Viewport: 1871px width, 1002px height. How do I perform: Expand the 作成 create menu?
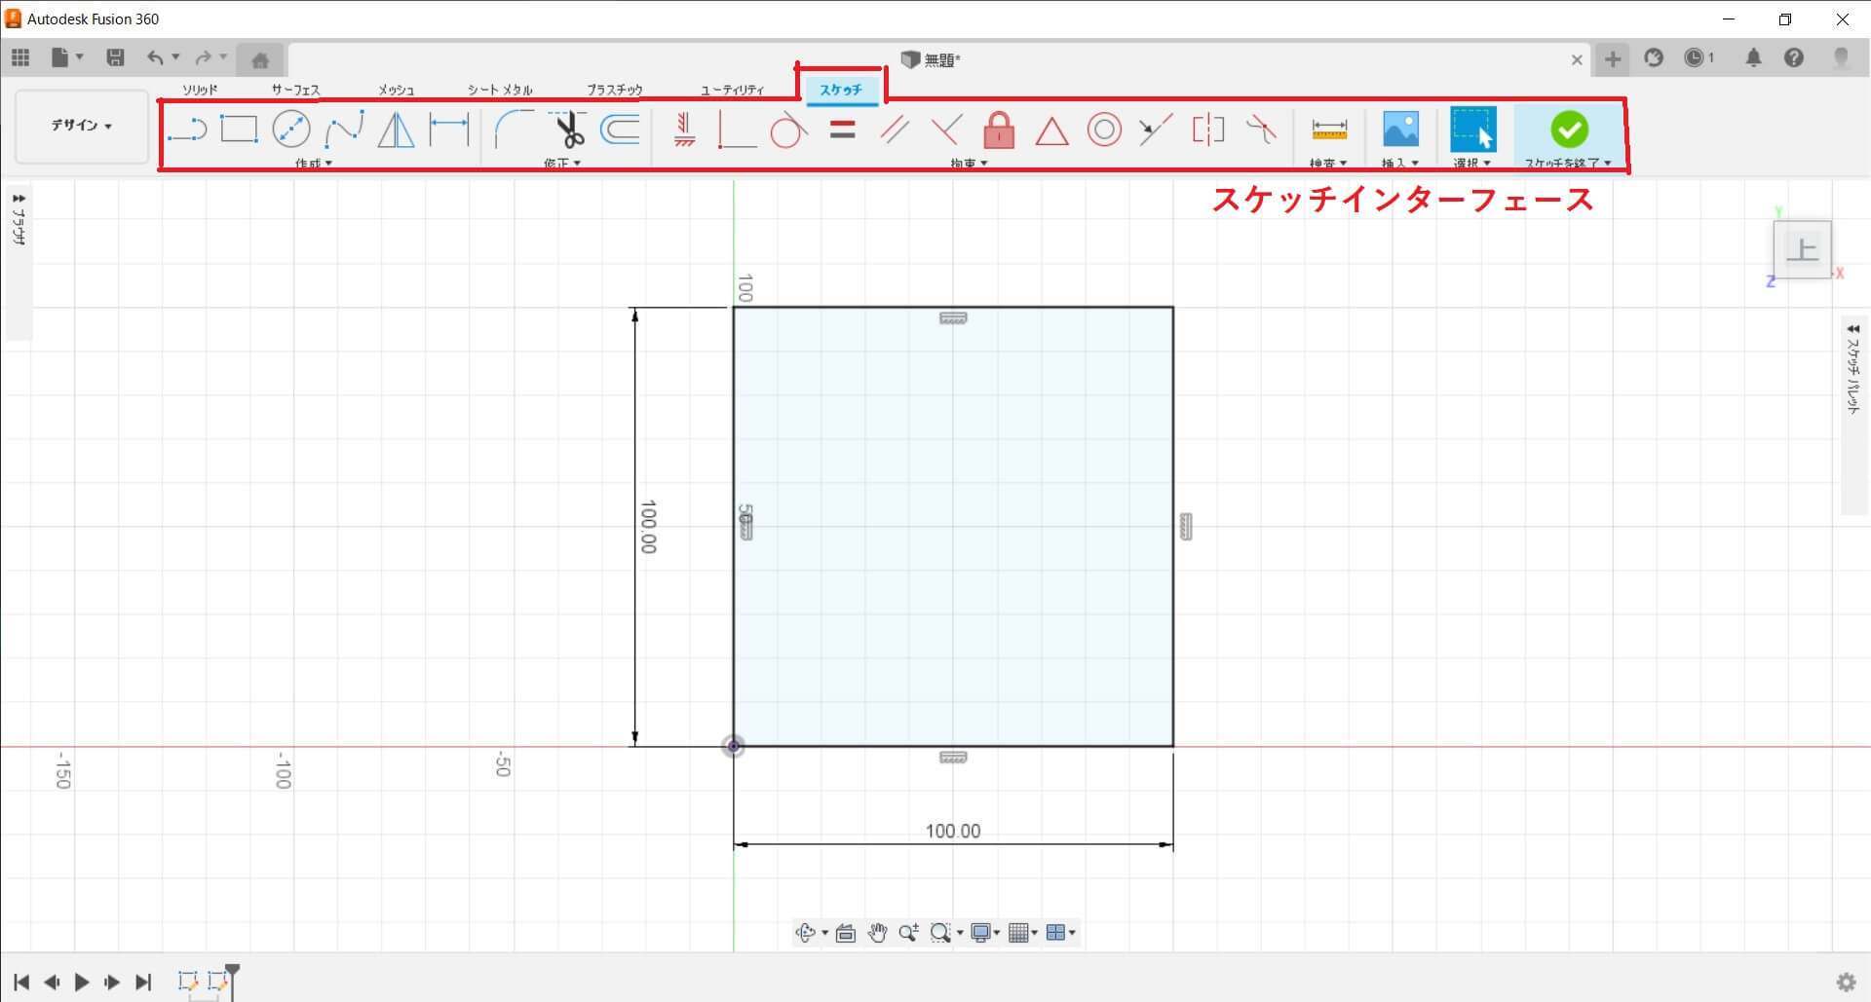[314, 164]
